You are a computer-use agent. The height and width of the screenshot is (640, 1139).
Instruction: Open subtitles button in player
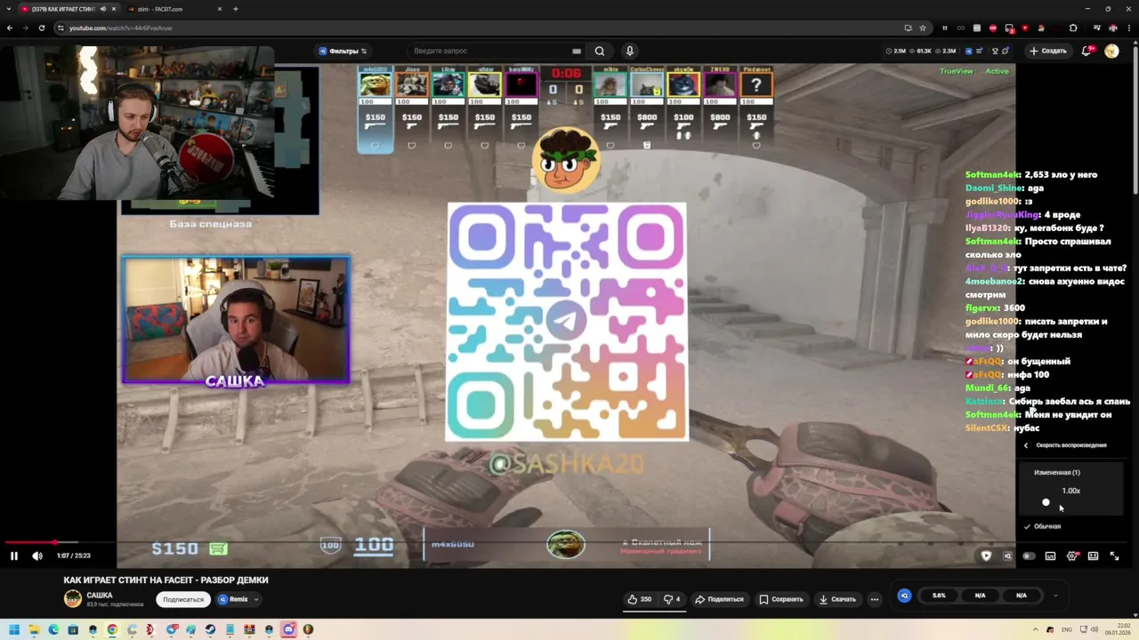1050,556
